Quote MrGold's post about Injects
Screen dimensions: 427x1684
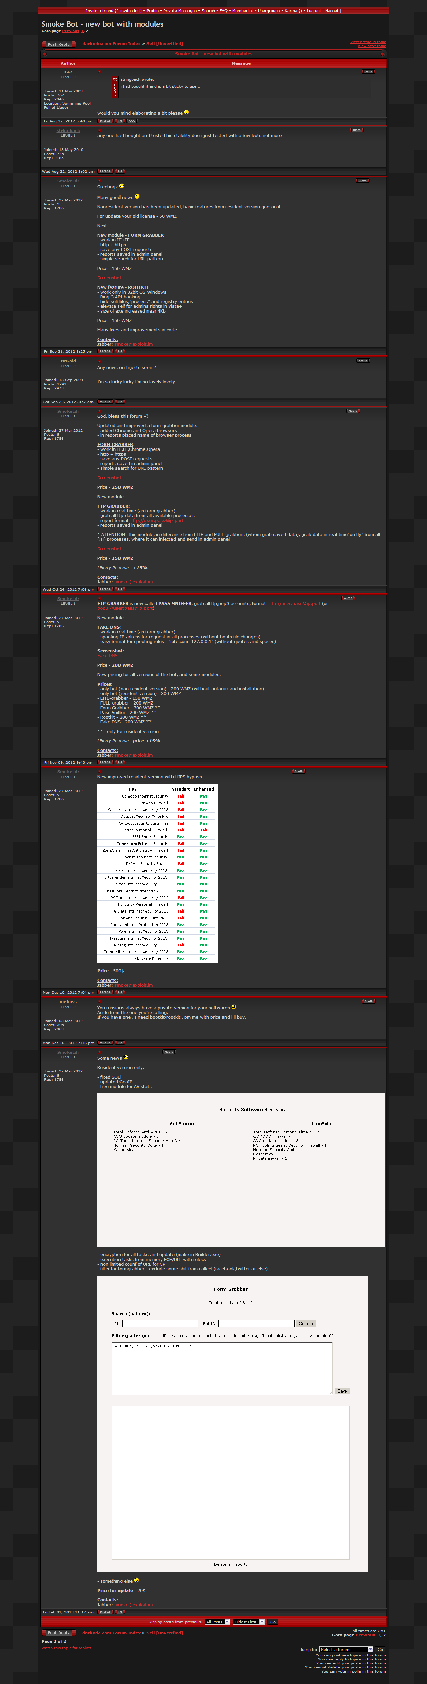[363, 360]
